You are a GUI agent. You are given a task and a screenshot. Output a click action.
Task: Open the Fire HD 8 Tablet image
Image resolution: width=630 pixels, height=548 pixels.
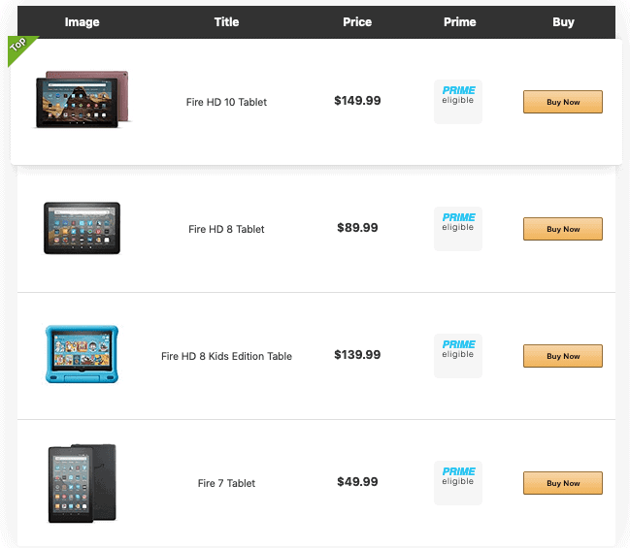click(x=82, y=228)
